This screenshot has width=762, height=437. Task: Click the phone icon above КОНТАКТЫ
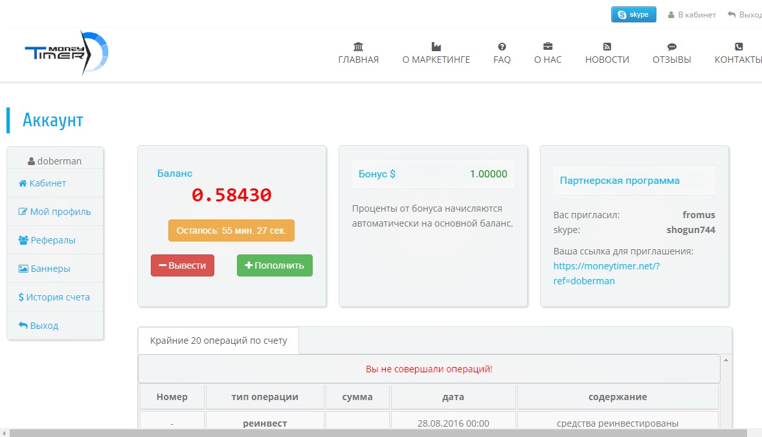click(739, 47)
